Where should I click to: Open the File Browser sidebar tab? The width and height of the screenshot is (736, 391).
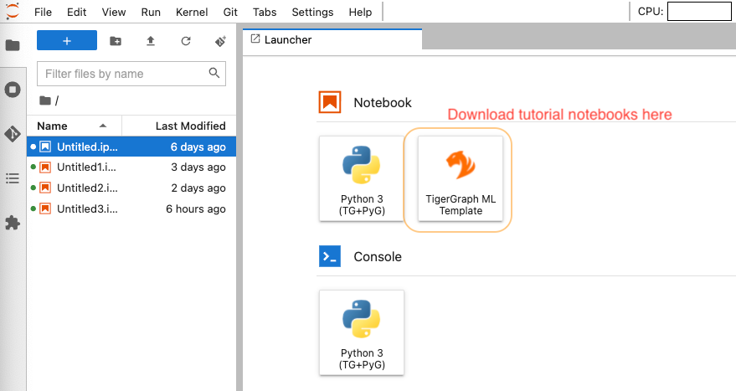click(x=13, y=45)
